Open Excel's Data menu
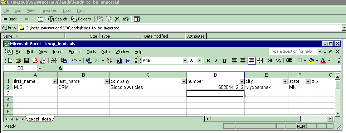The height and width of the screenshot is (133, 346). click(x=106, y=52)
